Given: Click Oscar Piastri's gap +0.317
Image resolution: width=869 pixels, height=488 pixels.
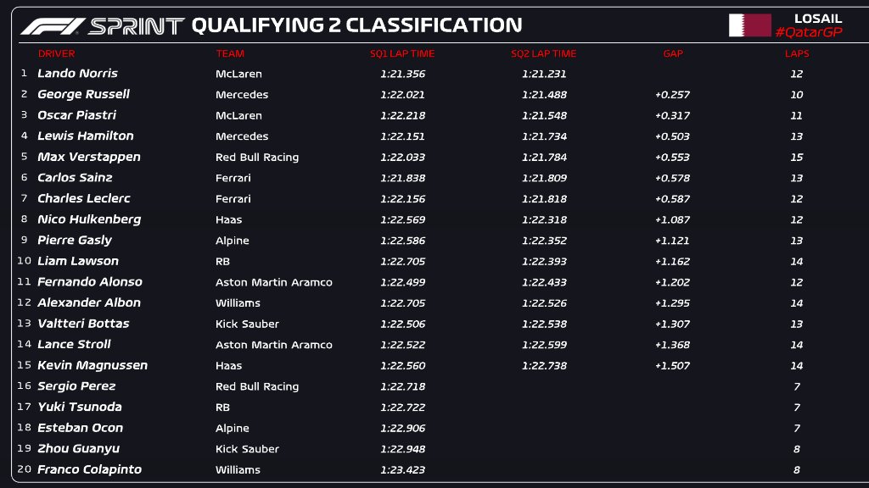Looking at the screenshot, I should [x=672, y=115].
